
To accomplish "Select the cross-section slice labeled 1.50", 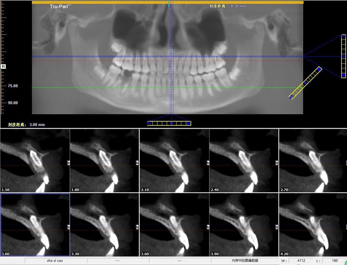I will (x=35, y=161).
